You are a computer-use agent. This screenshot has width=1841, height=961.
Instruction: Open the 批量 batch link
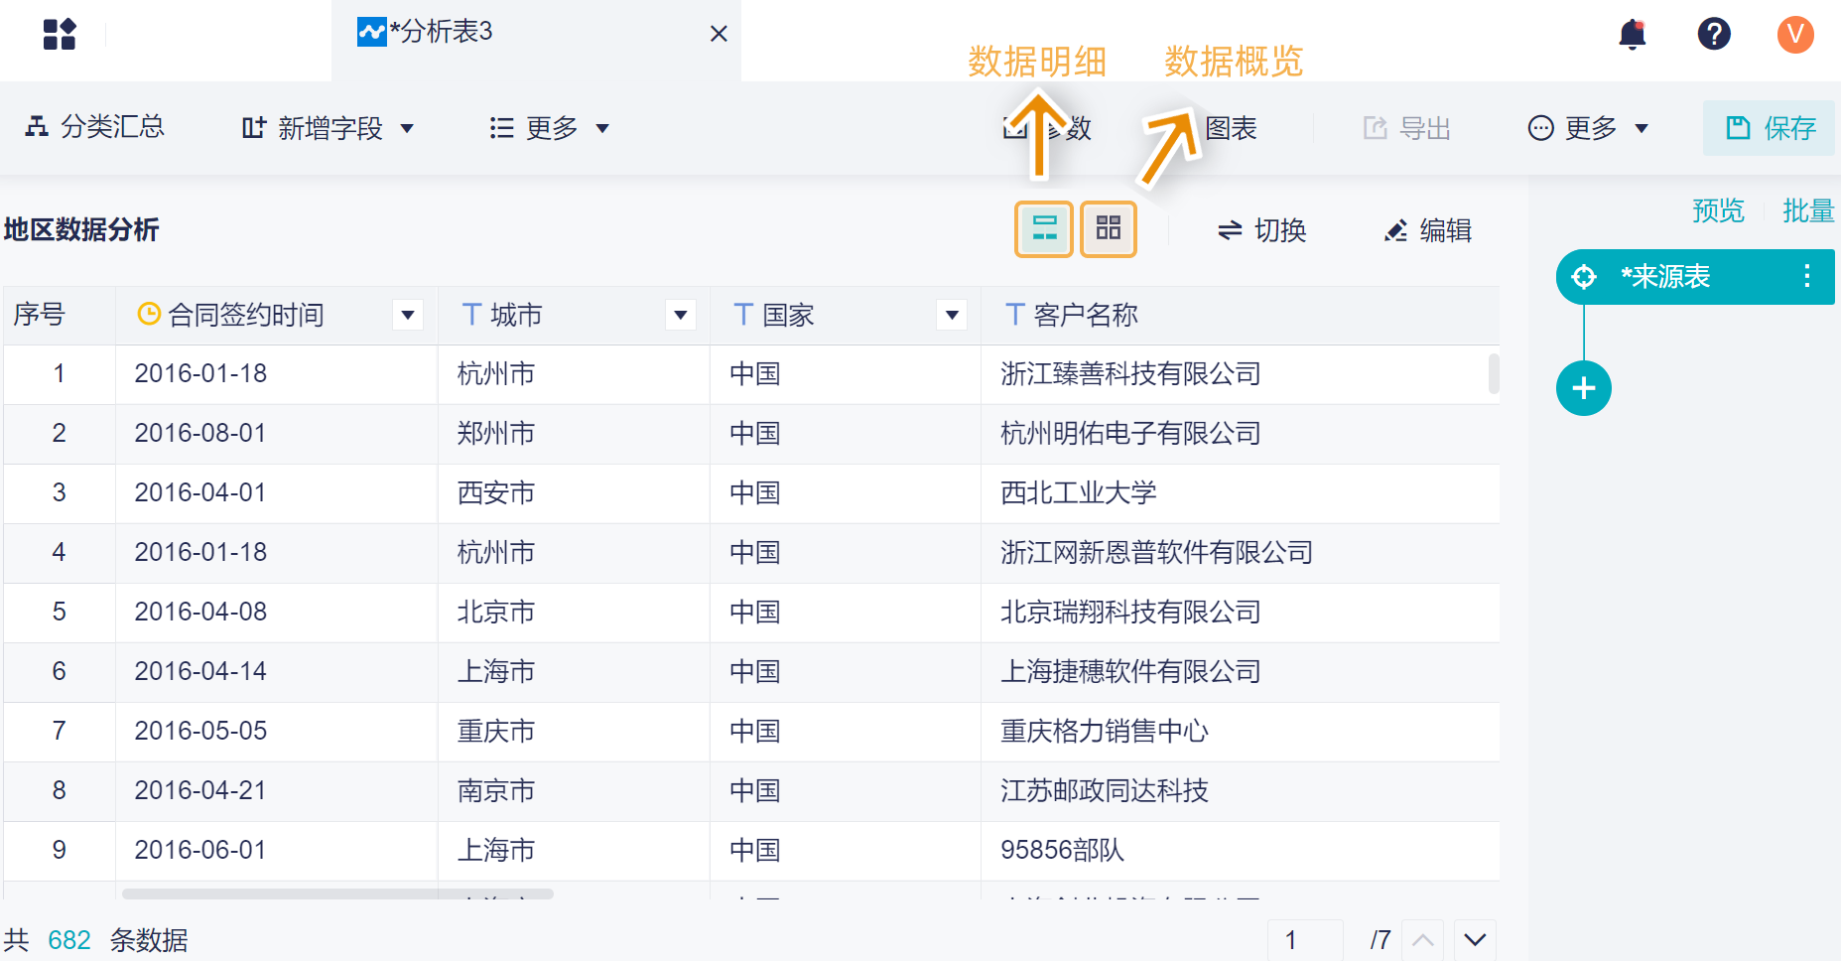point(1808,210)
